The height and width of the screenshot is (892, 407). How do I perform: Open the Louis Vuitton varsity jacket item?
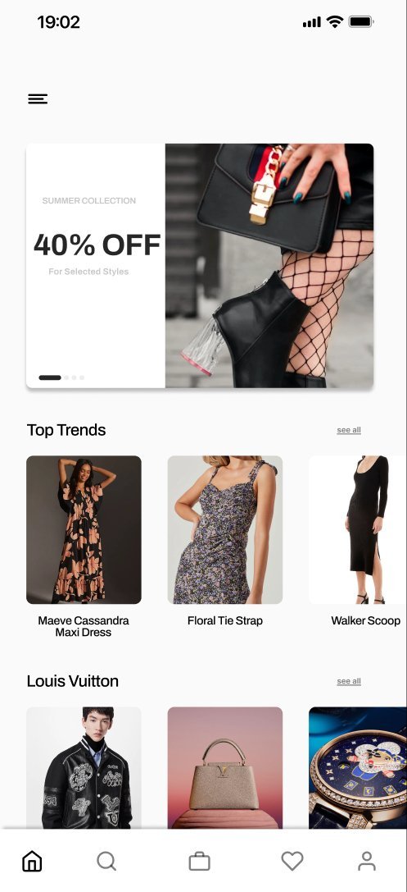click(x=84, y=767)
